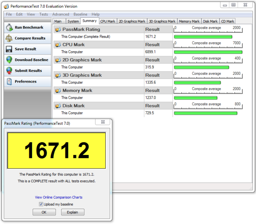Click the Compare Results scales icon
256x224 pixels.
[x=9, y=38]
